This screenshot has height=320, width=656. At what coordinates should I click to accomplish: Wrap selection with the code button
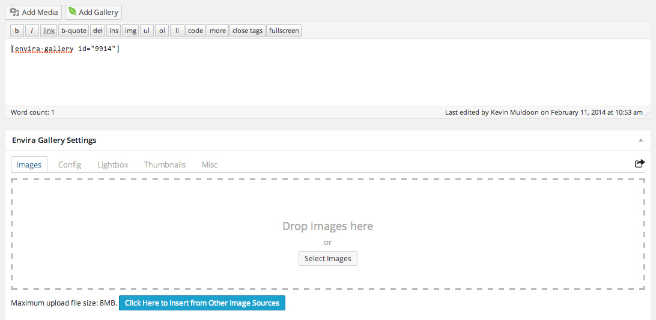(195, 31)
